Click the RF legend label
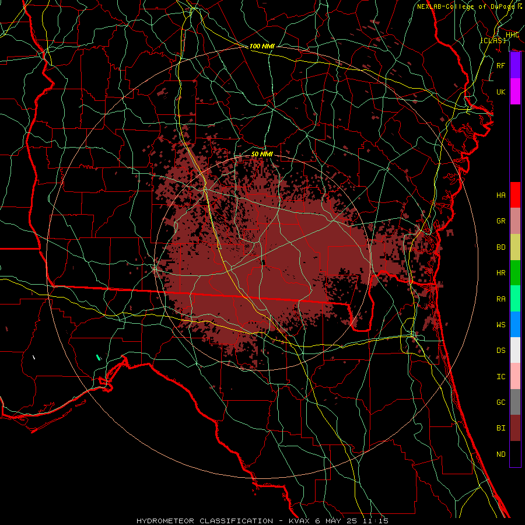525x525 pixels. (501, 65)
